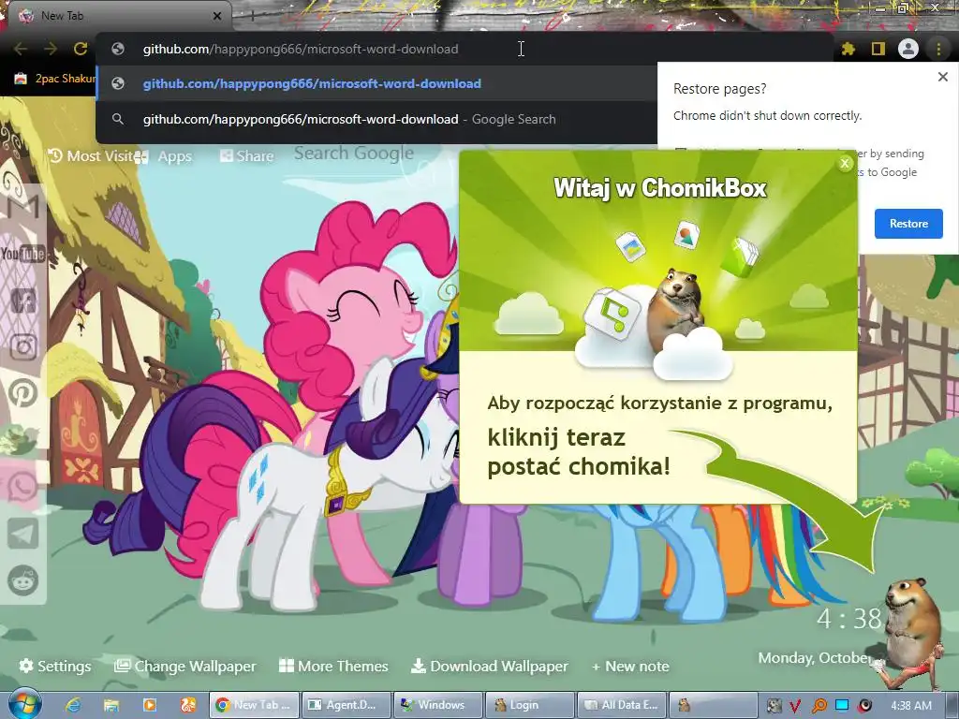This screenshot has height=719, width=959.
Task: Choose the Google Search suggestion for github.com
Action: 376,119
